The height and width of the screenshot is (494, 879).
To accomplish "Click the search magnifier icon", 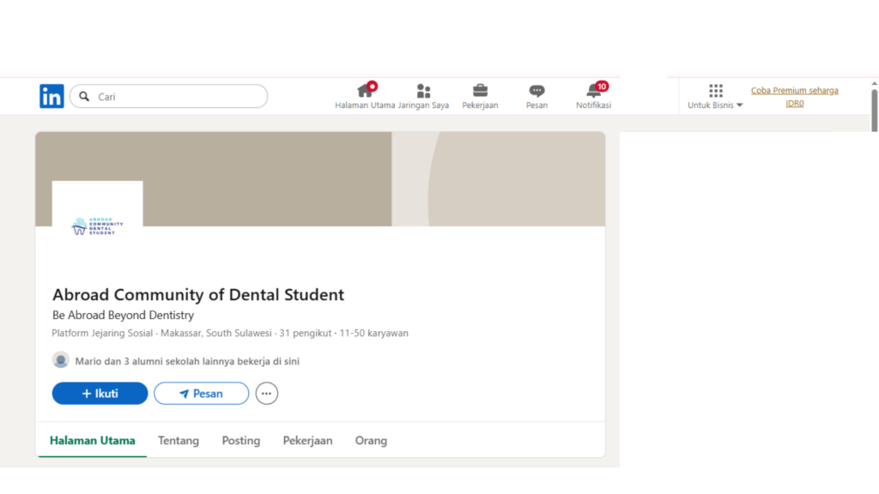I will (x=84, y=97).
